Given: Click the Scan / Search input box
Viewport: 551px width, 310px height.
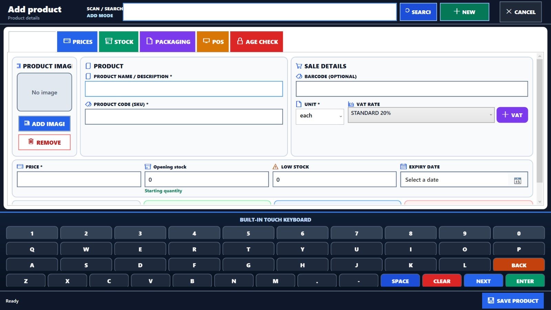Looking at the screenshot, I should [x=260, y=12].
